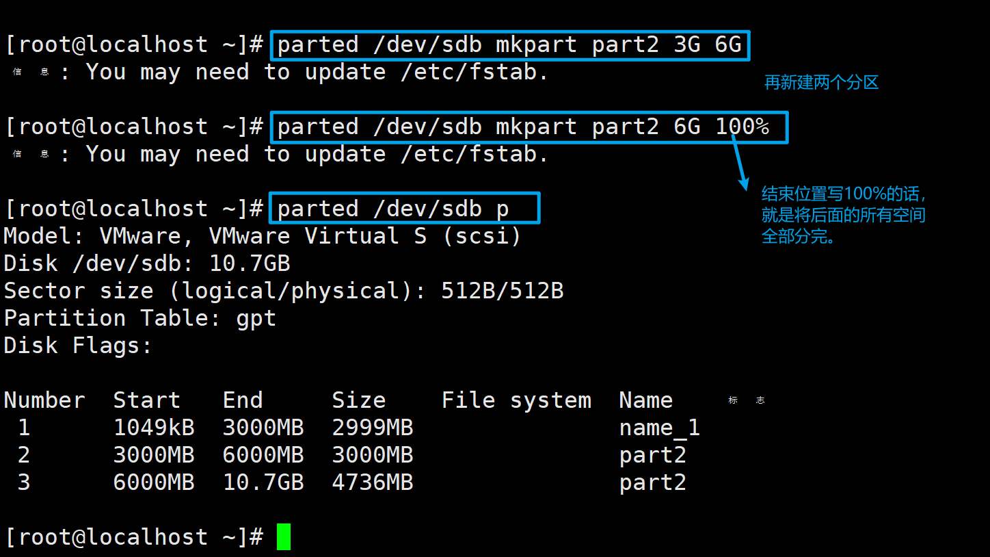The image size is (990, 557).
Task: Click the 'Disk Flags:' line
Action: click(78, 346)
